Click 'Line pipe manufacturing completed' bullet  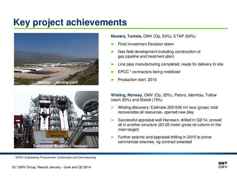(x=171, y=64)
